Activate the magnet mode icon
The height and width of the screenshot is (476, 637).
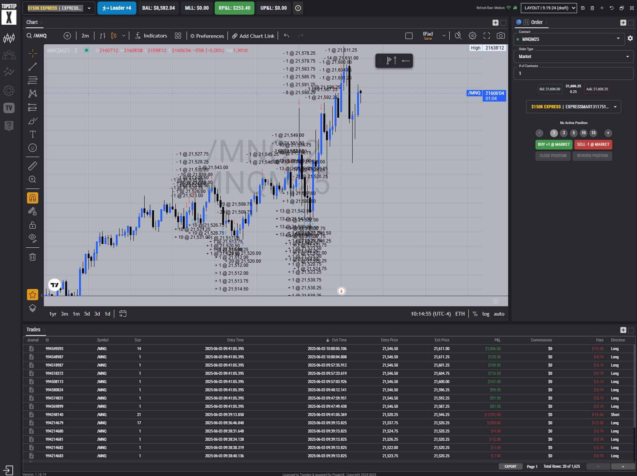(33, 198)
